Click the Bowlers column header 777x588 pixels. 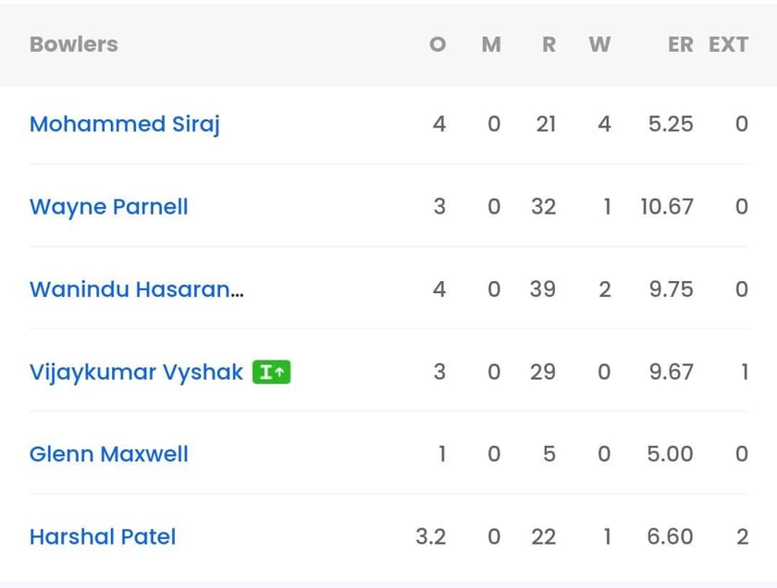73,43
